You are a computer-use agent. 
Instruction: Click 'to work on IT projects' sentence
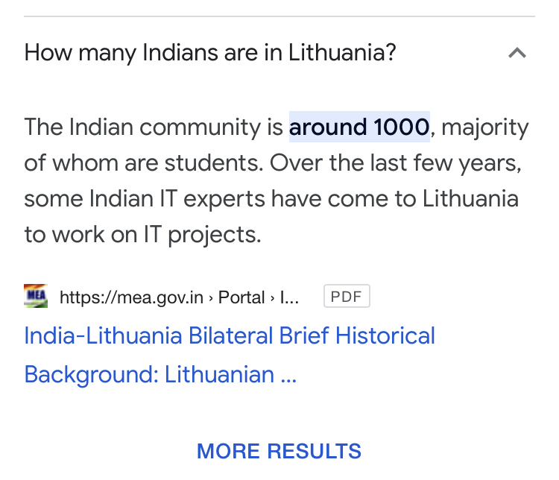tap(142, 235)
